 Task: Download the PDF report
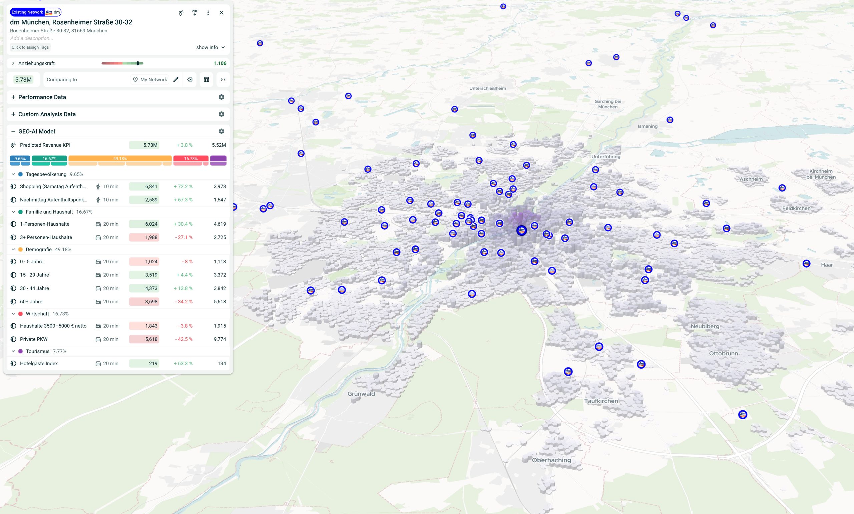click(x=194, y=12)
